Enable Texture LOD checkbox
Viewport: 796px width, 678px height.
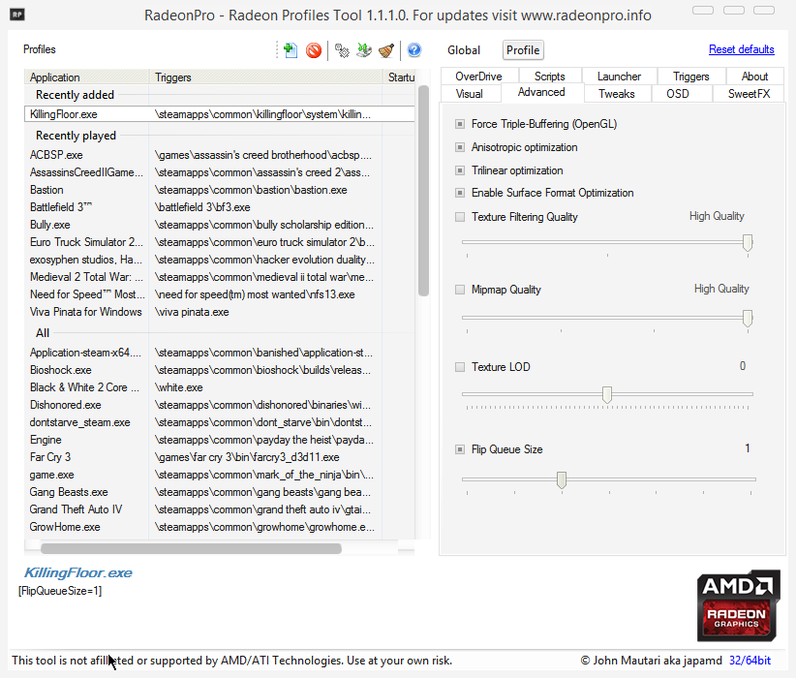pyautogui.click(x=460, y=367)
